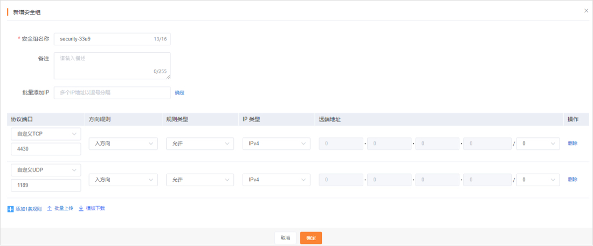Click the batch upload arrow icon

point(50,208)
